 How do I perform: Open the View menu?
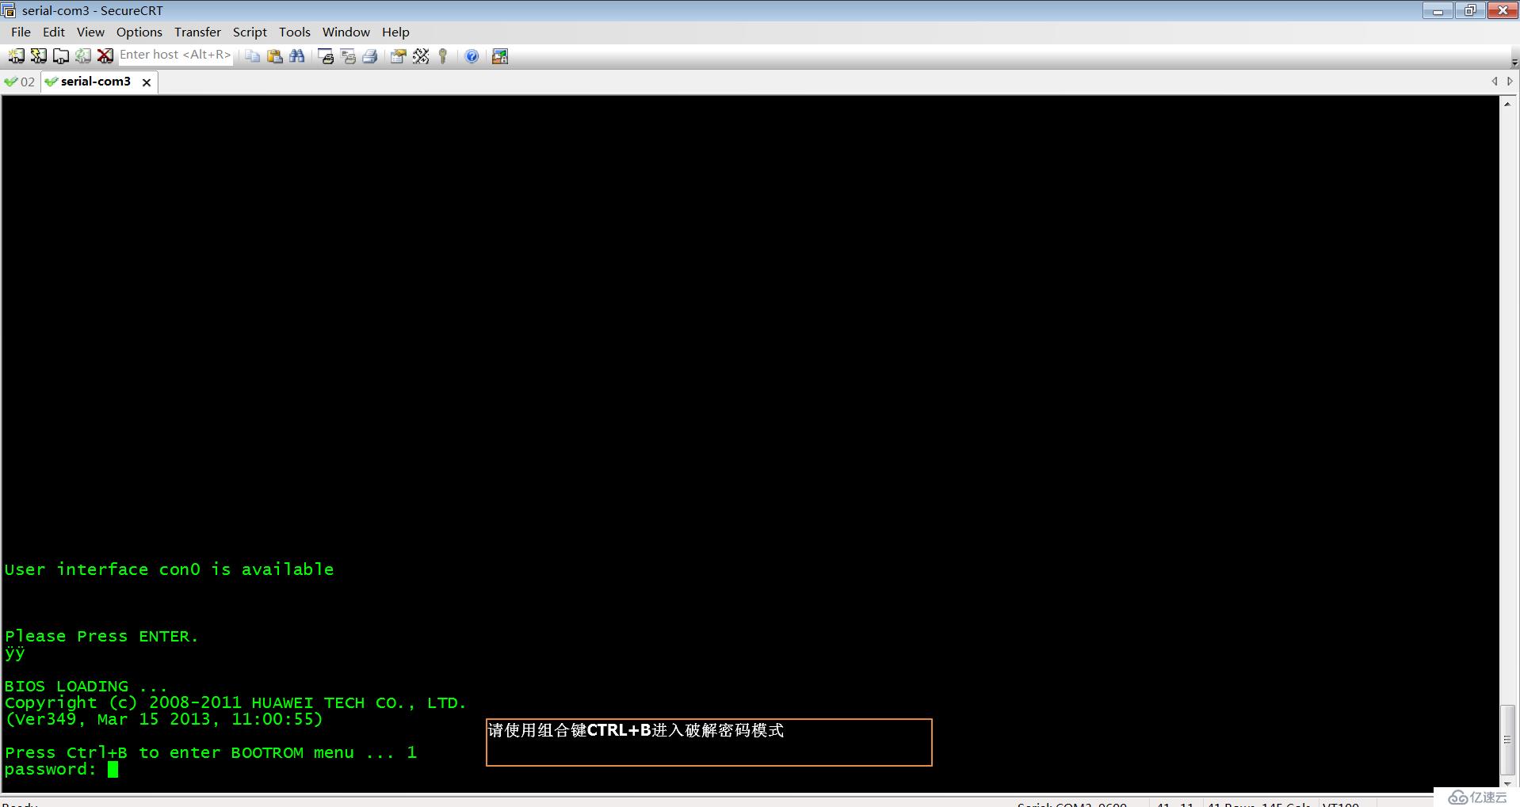point(90,32)
